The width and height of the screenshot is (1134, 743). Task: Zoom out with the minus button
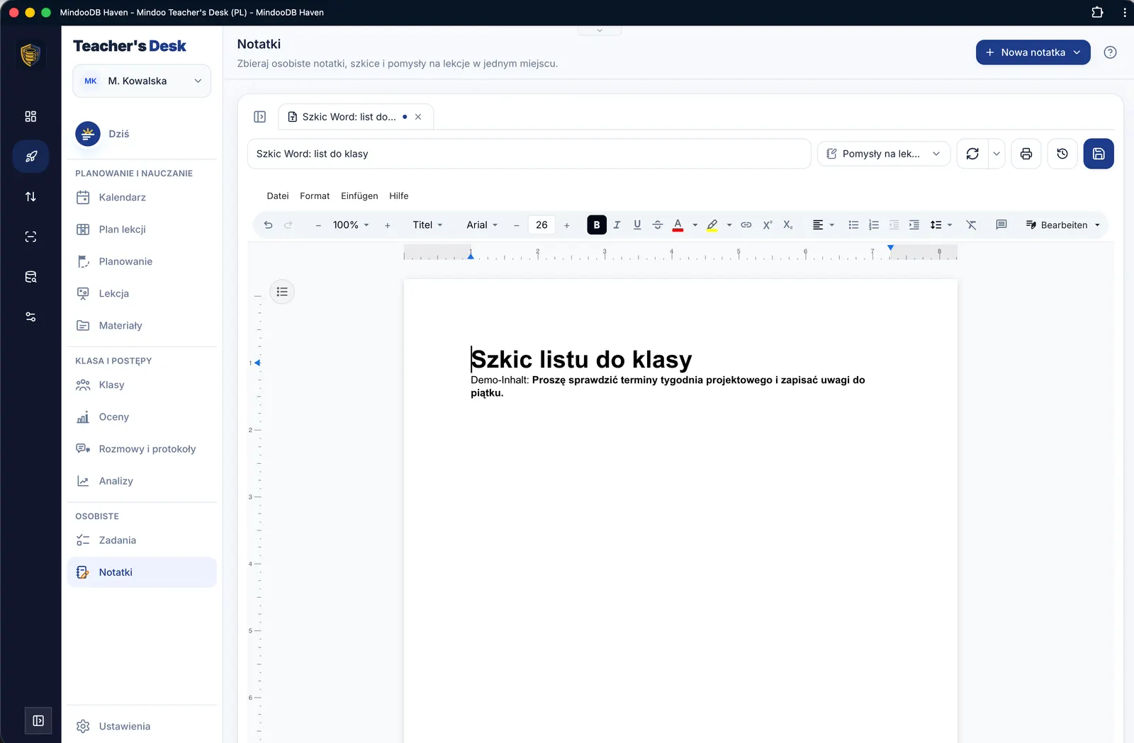[318, 225]
